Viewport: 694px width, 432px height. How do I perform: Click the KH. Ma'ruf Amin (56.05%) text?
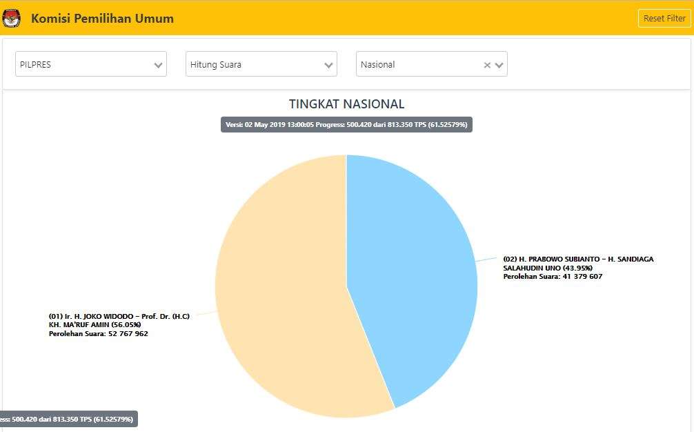click(95, 325)
